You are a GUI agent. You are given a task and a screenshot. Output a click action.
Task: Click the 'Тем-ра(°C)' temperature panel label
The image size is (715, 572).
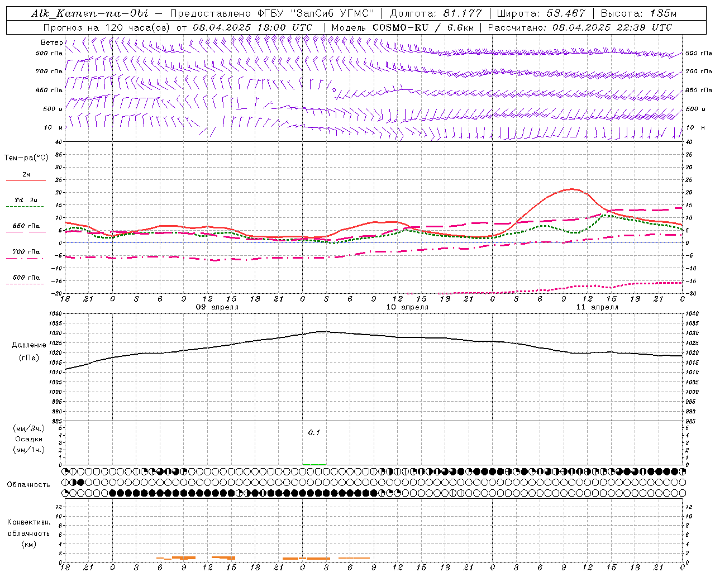(x=26, y=158)
